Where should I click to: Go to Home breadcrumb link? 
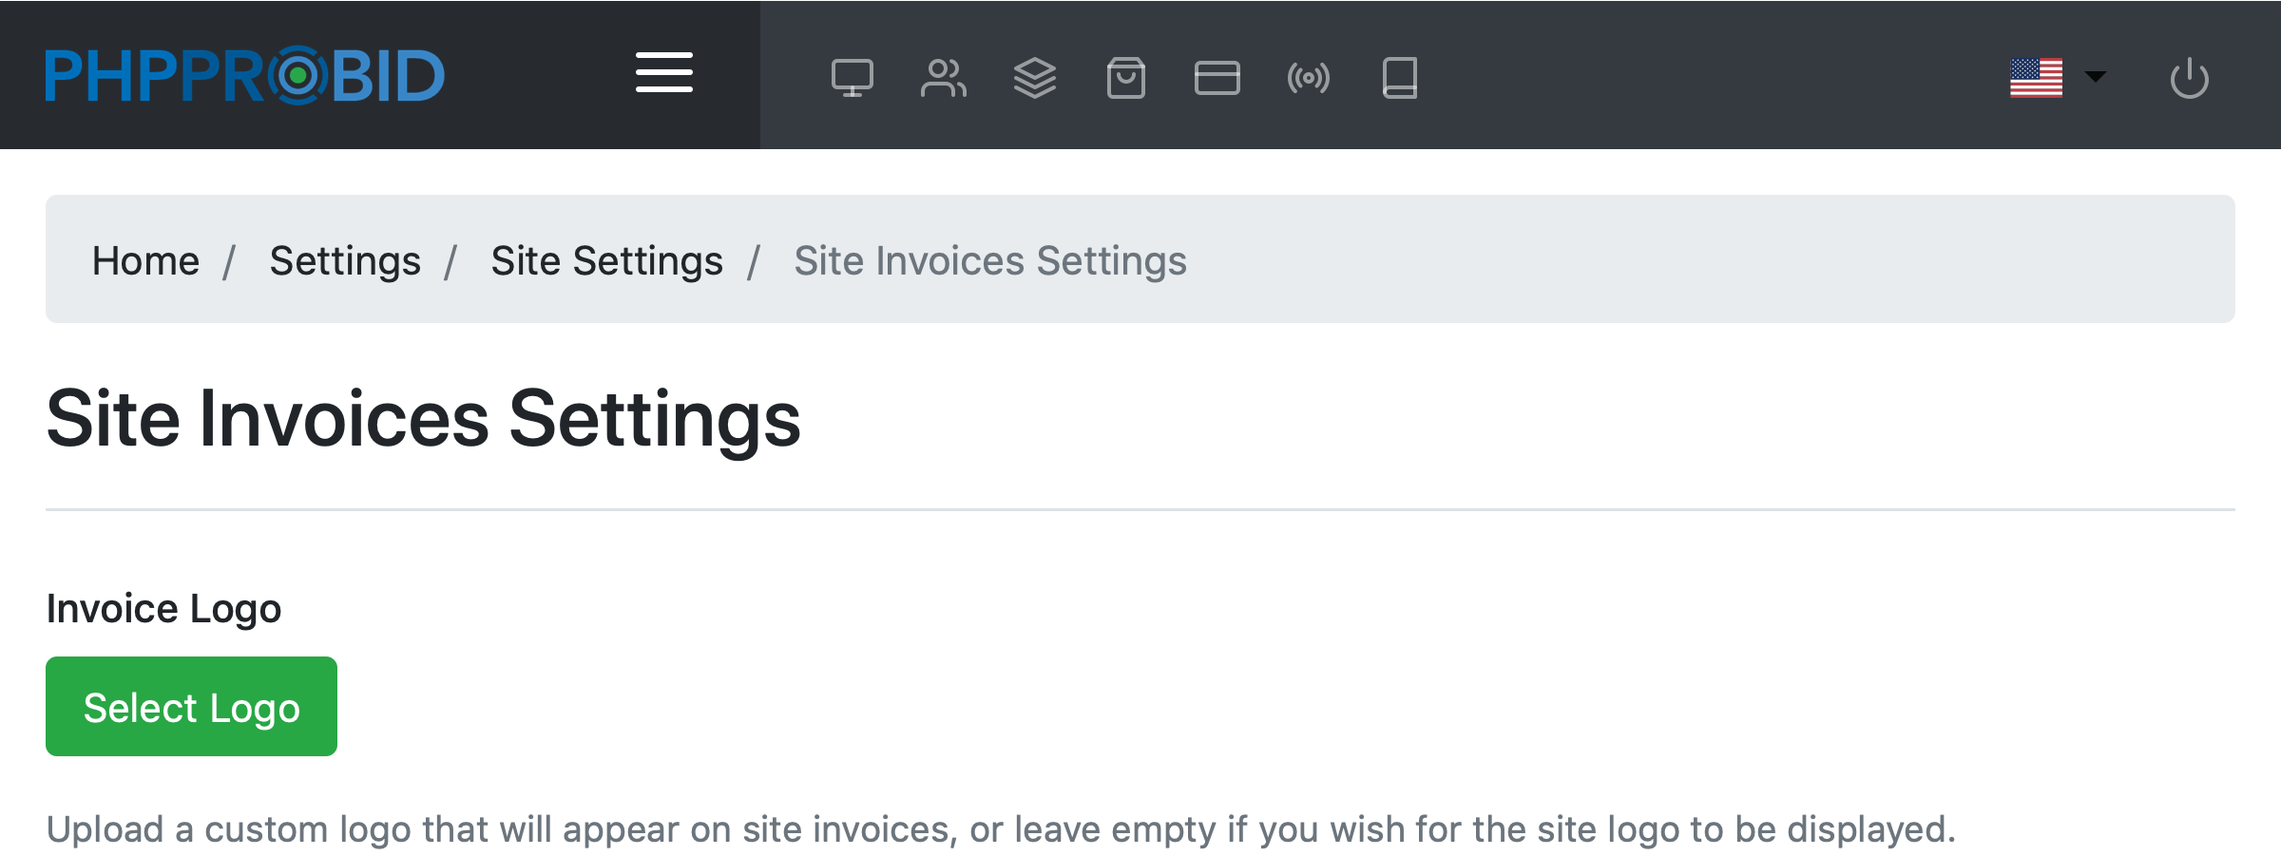point(145,260)
